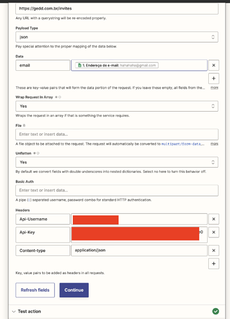This screenshot has width=230, height=319.
Task: Edit the application/json header value
Action: [139, 250]
